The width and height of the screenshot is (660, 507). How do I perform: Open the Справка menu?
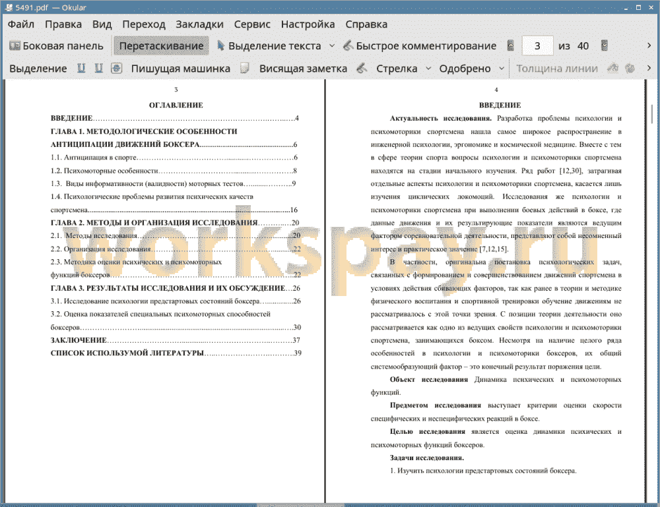[x=366, y=24]
